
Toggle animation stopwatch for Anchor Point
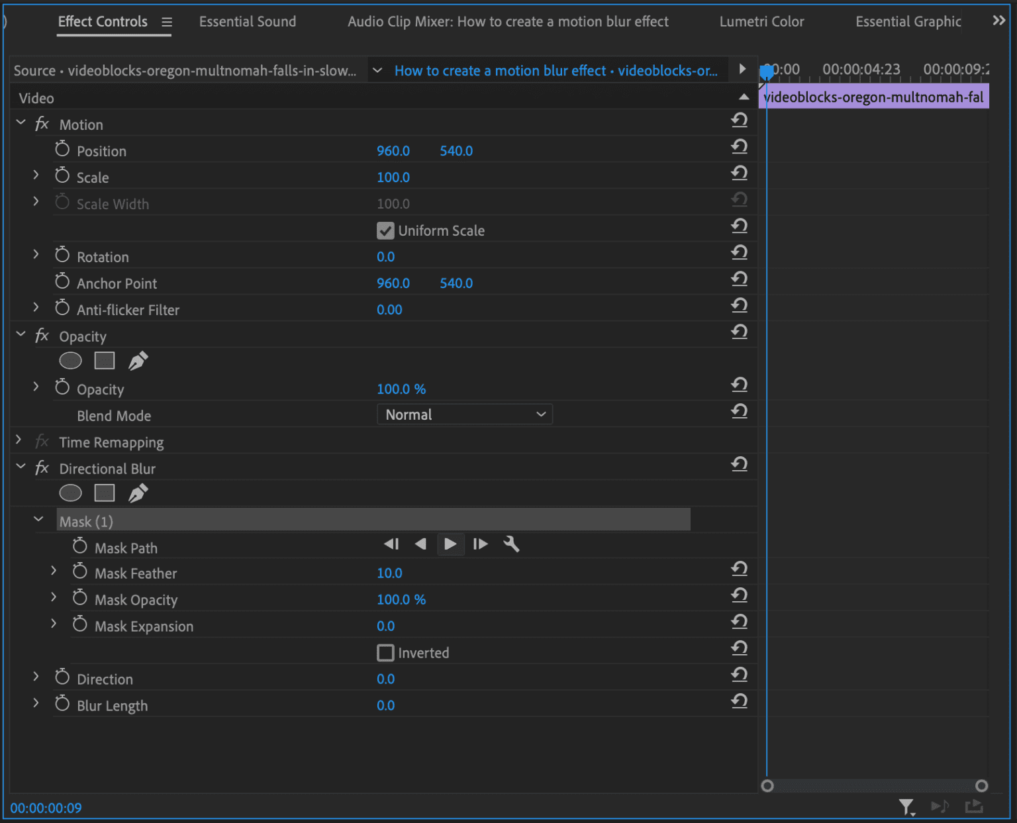point(62,281)
